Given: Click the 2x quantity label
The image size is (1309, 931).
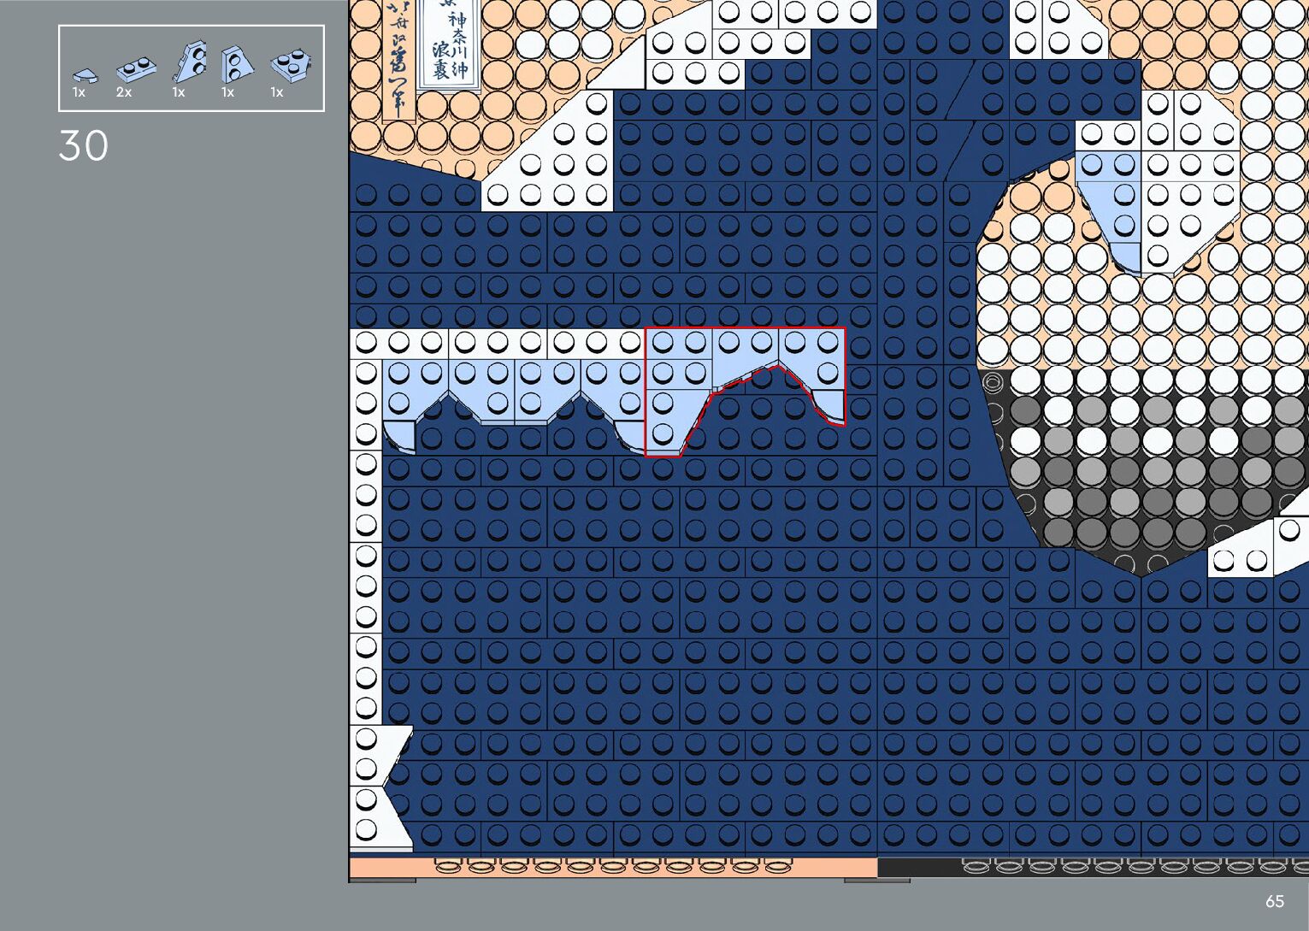Looking at the screenshot, I should click(x=124, y=92).
